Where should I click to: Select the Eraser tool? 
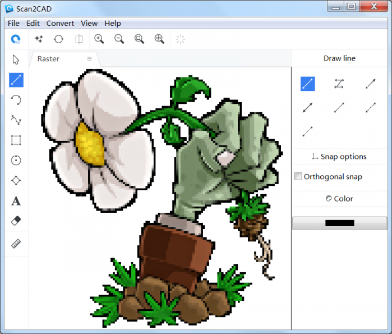pyautogui.click(x=16, y=221)
